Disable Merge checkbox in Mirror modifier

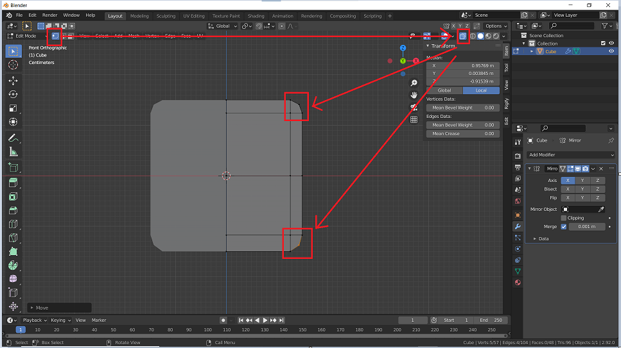[564, 227]
